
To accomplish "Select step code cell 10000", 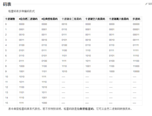I will pyautogui.click(x=136, y=71).
